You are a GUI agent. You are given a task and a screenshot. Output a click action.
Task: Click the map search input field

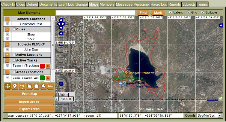96,13
